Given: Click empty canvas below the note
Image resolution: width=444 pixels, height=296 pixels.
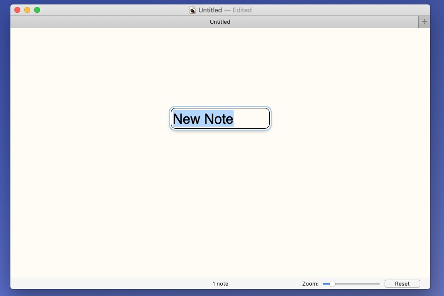Looking at the screenshot, I should (220, 208).
